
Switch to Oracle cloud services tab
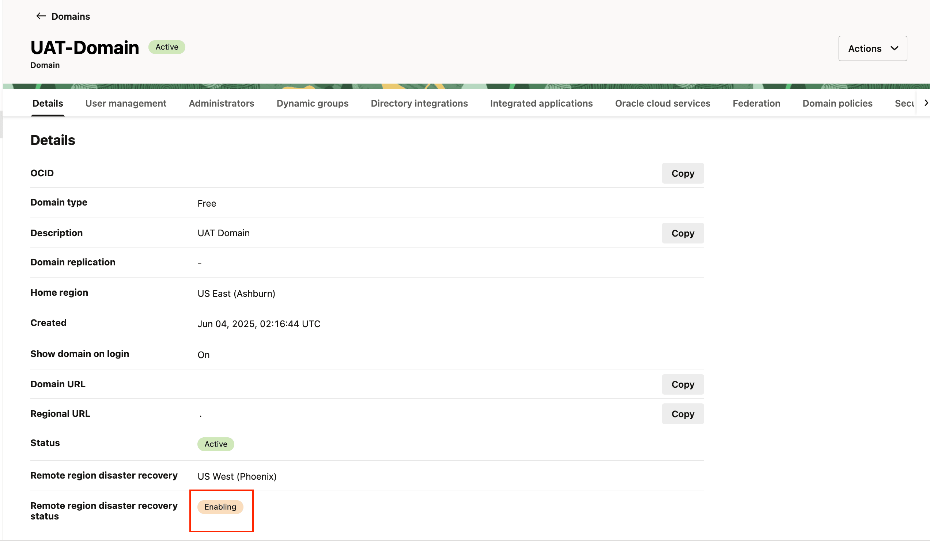(x=662, y=104)
